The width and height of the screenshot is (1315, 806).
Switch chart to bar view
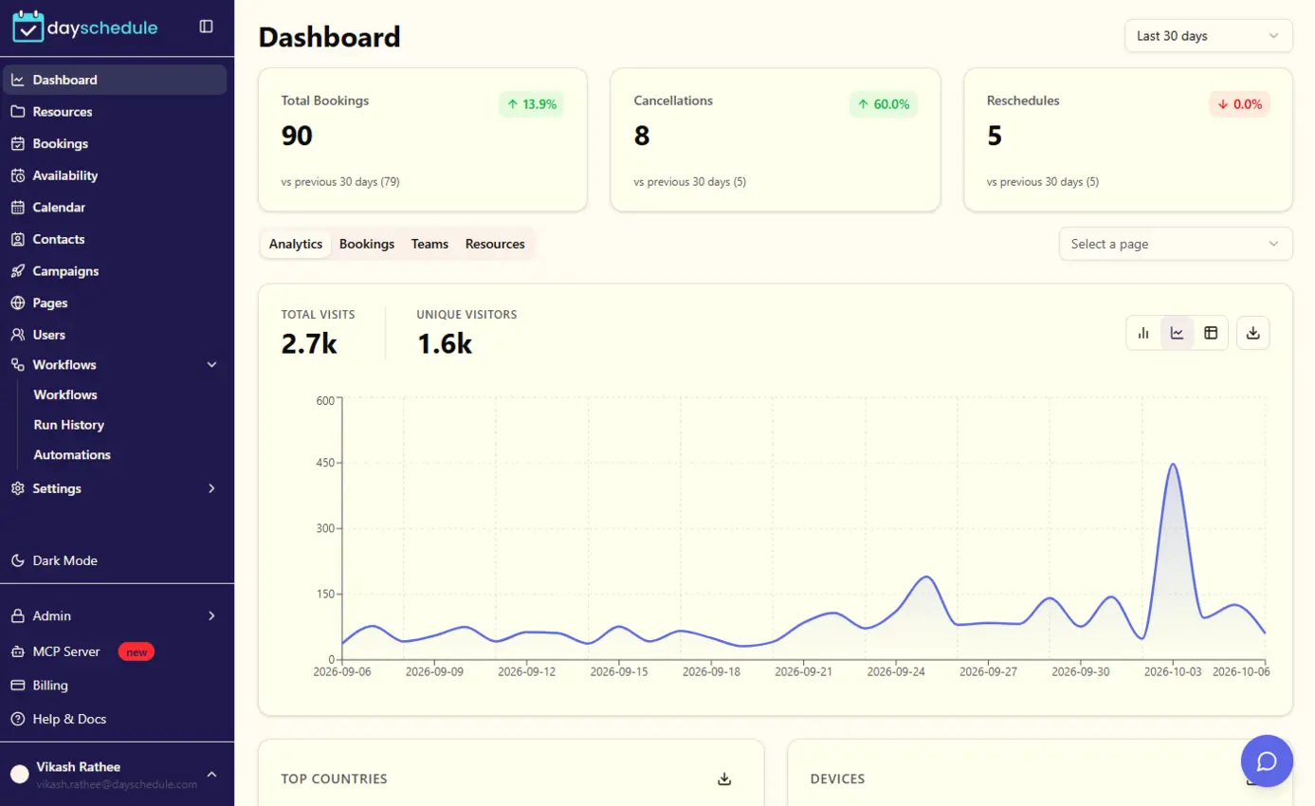coord(1143,333)
